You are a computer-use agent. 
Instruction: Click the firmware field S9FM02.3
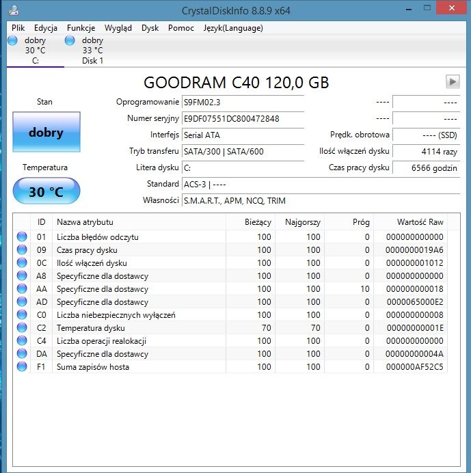pyautogui.click(x=243, y=103)
